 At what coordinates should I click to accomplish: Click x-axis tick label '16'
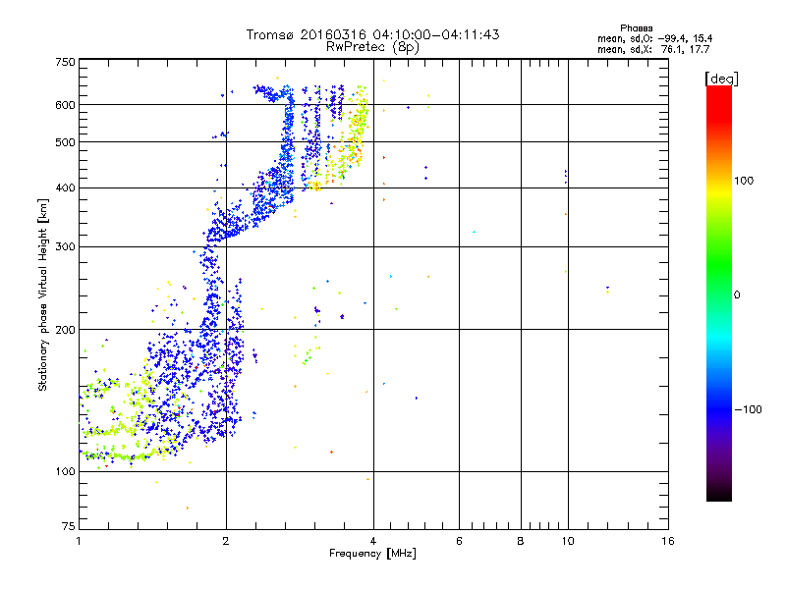point(668,541)
